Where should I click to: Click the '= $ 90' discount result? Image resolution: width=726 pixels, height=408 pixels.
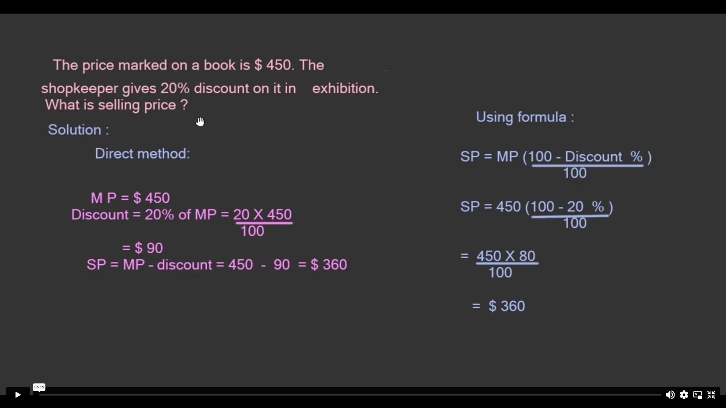142,248
